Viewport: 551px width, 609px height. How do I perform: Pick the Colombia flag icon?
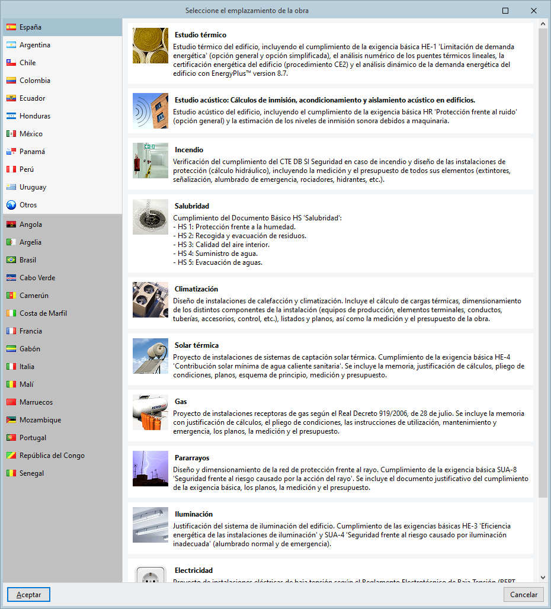(x=11, y=81)
